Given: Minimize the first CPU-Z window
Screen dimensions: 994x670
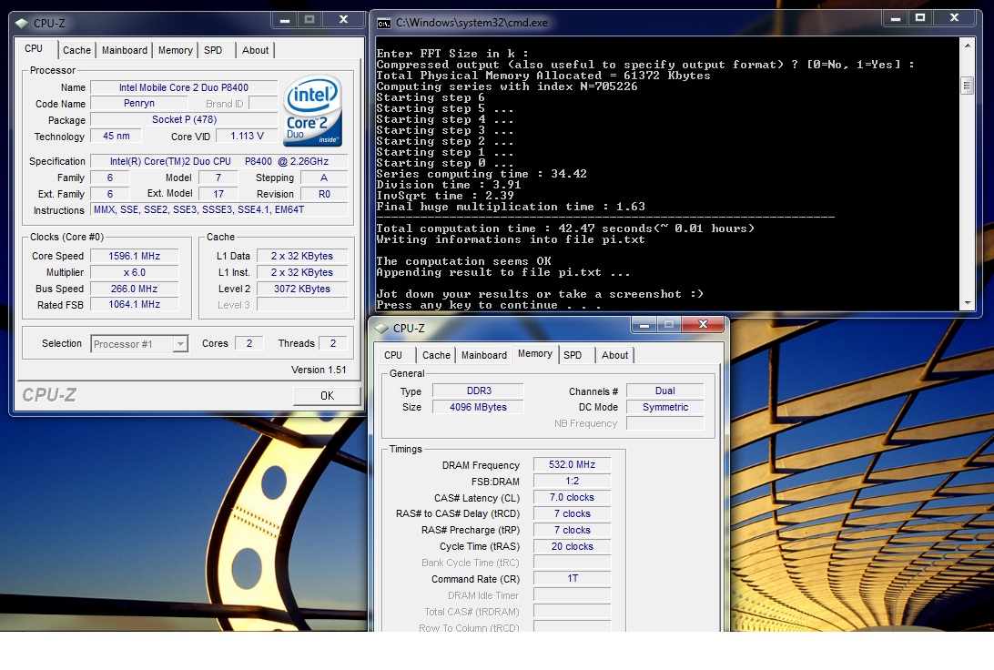Looking at the screenshot, I should click(x=285, y=20).
